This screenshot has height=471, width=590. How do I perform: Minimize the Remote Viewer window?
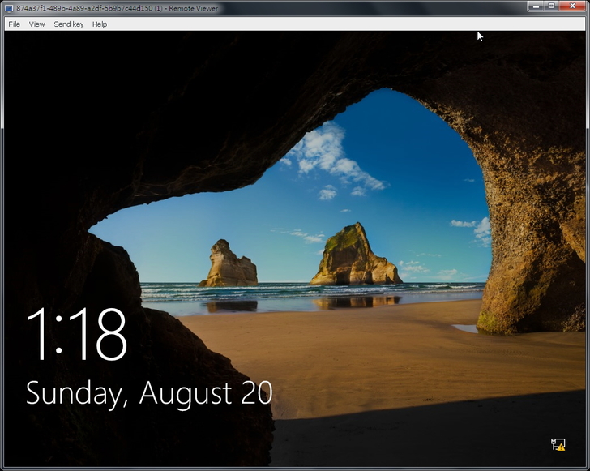(537, 6)
